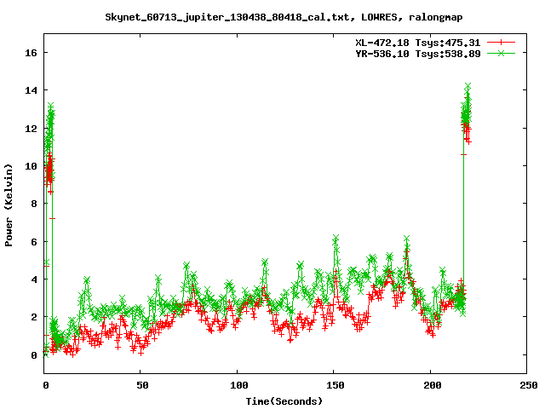
Task: Click the green calibration spike peak near 218 seconds
Action: pos(468,87)
